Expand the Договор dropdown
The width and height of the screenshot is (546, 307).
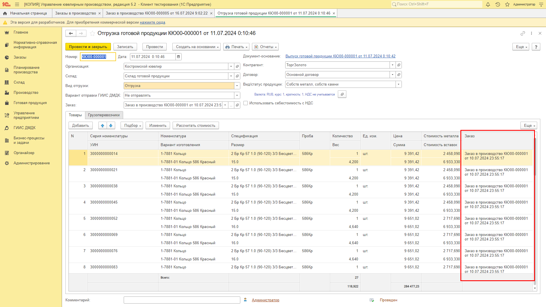392,75
